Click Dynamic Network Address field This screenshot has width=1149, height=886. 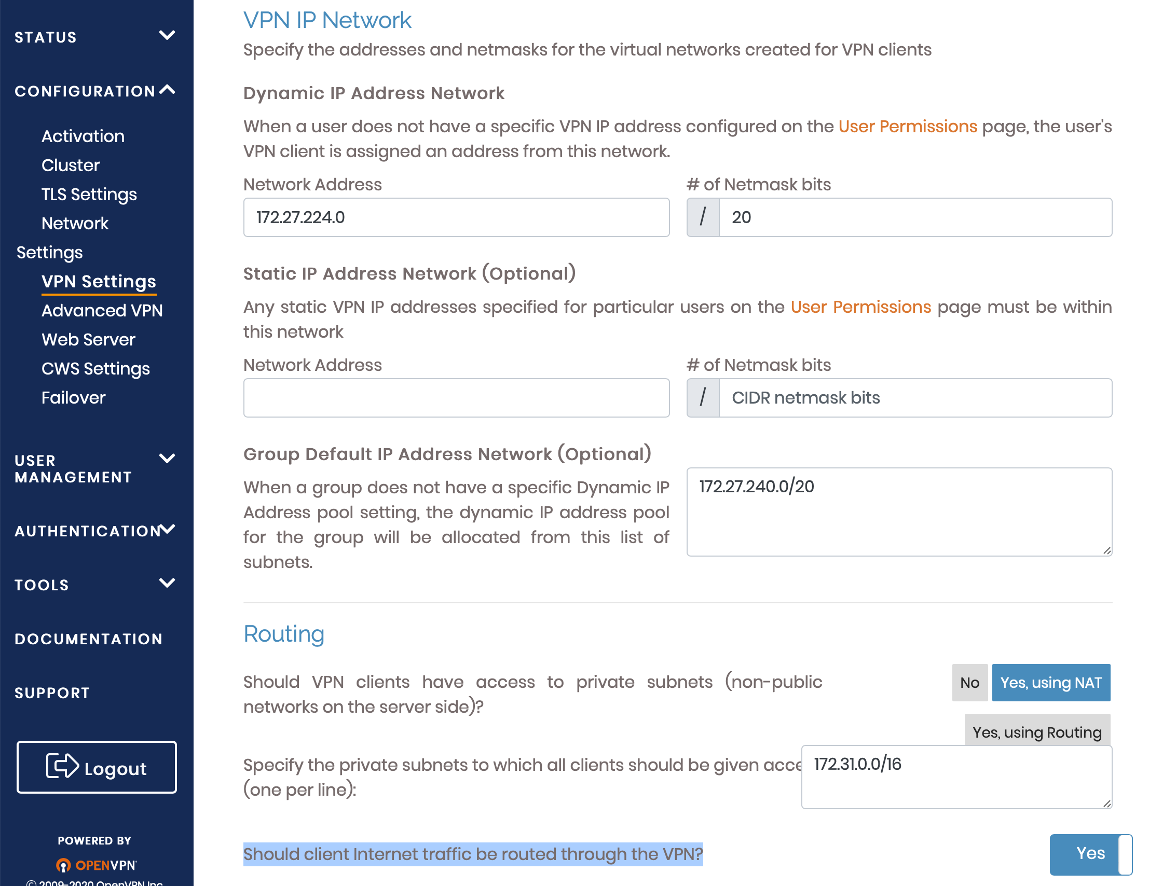point(456,217)
